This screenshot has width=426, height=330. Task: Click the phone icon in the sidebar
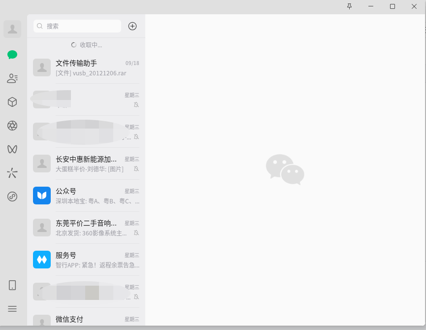(12, 285)
